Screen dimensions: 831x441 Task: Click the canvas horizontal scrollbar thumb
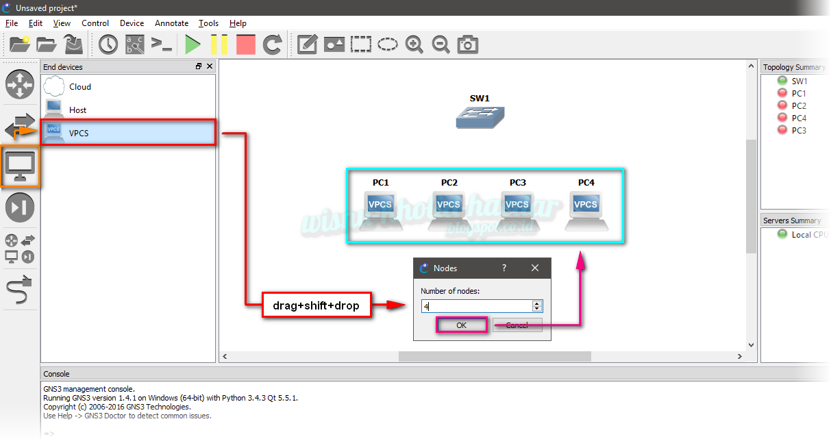pos(495,357)
